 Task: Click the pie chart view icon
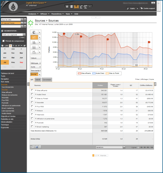coord(34,32)
